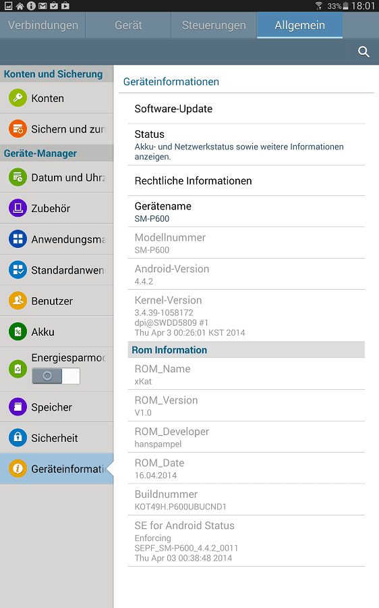Tap the orange Sichern und zurücksetzen icon
Image resolution: width=379 pixels, height=608 pixels.
(x=18, y=129)
